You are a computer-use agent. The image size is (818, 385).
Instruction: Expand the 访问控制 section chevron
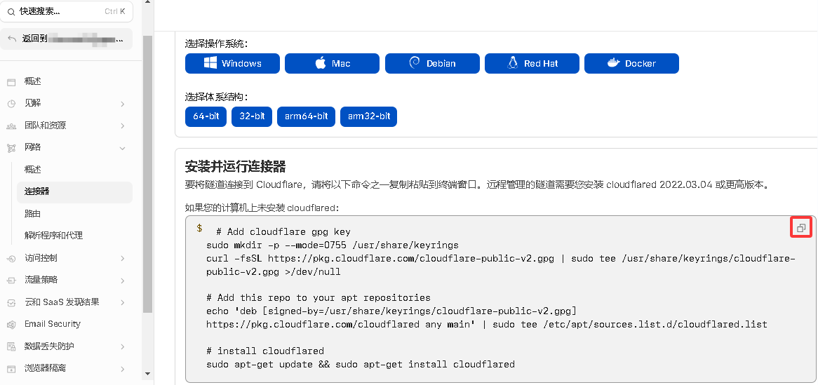click(x=122, y=258)
